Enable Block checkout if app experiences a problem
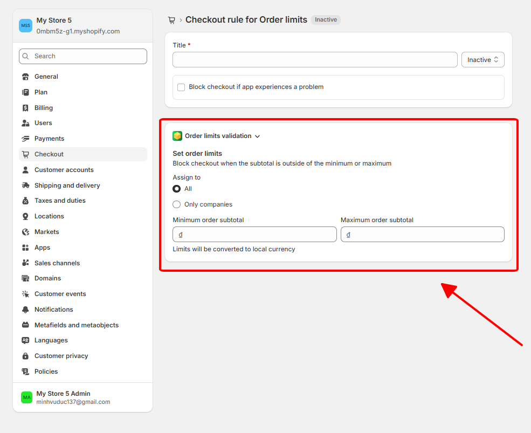Screen dimensions: 531x433 tap(181, 87)
